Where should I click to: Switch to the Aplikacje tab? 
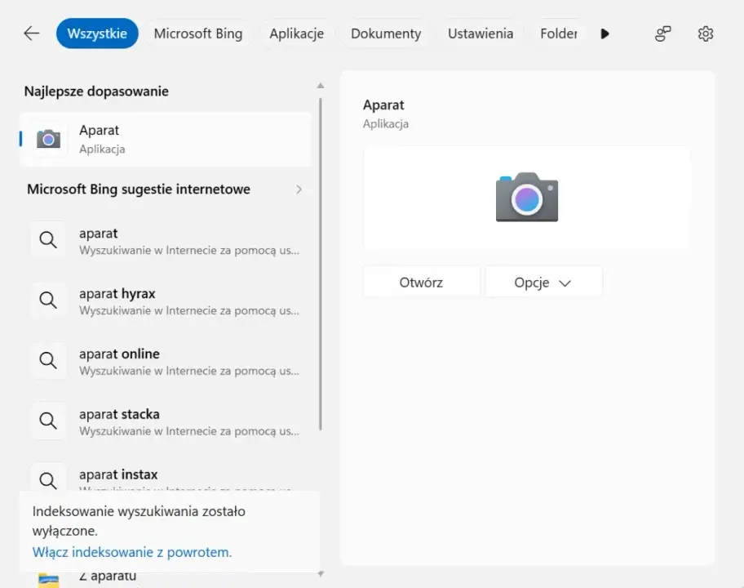297,33
